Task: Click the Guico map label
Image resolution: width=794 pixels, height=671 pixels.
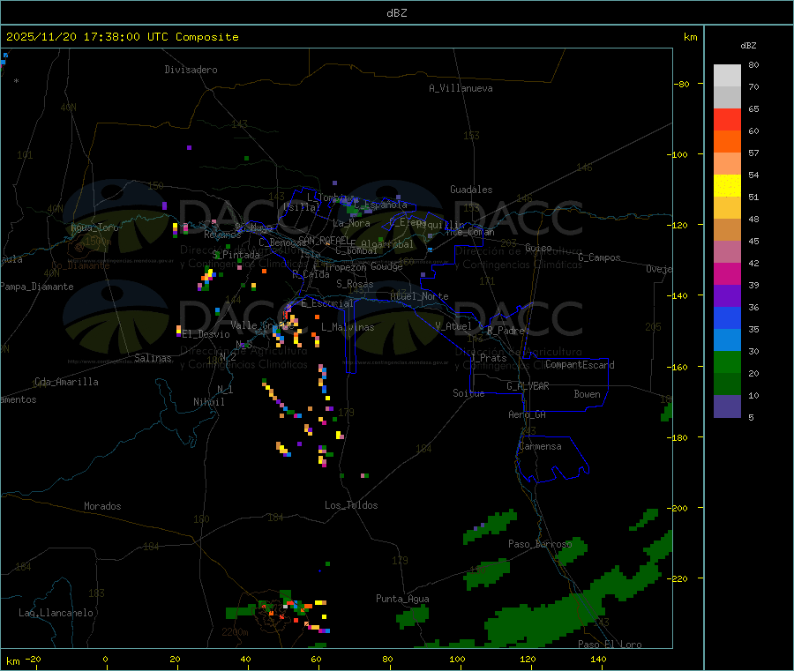Action: coord(538,248)
